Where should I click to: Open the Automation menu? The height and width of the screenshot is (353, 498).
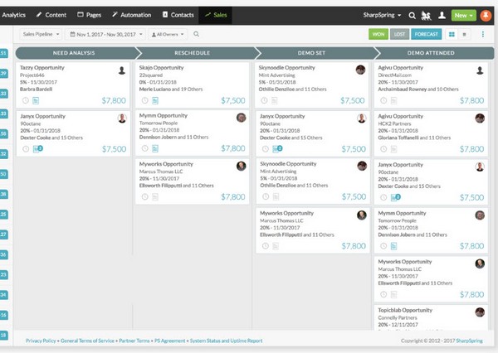[131, 15]
